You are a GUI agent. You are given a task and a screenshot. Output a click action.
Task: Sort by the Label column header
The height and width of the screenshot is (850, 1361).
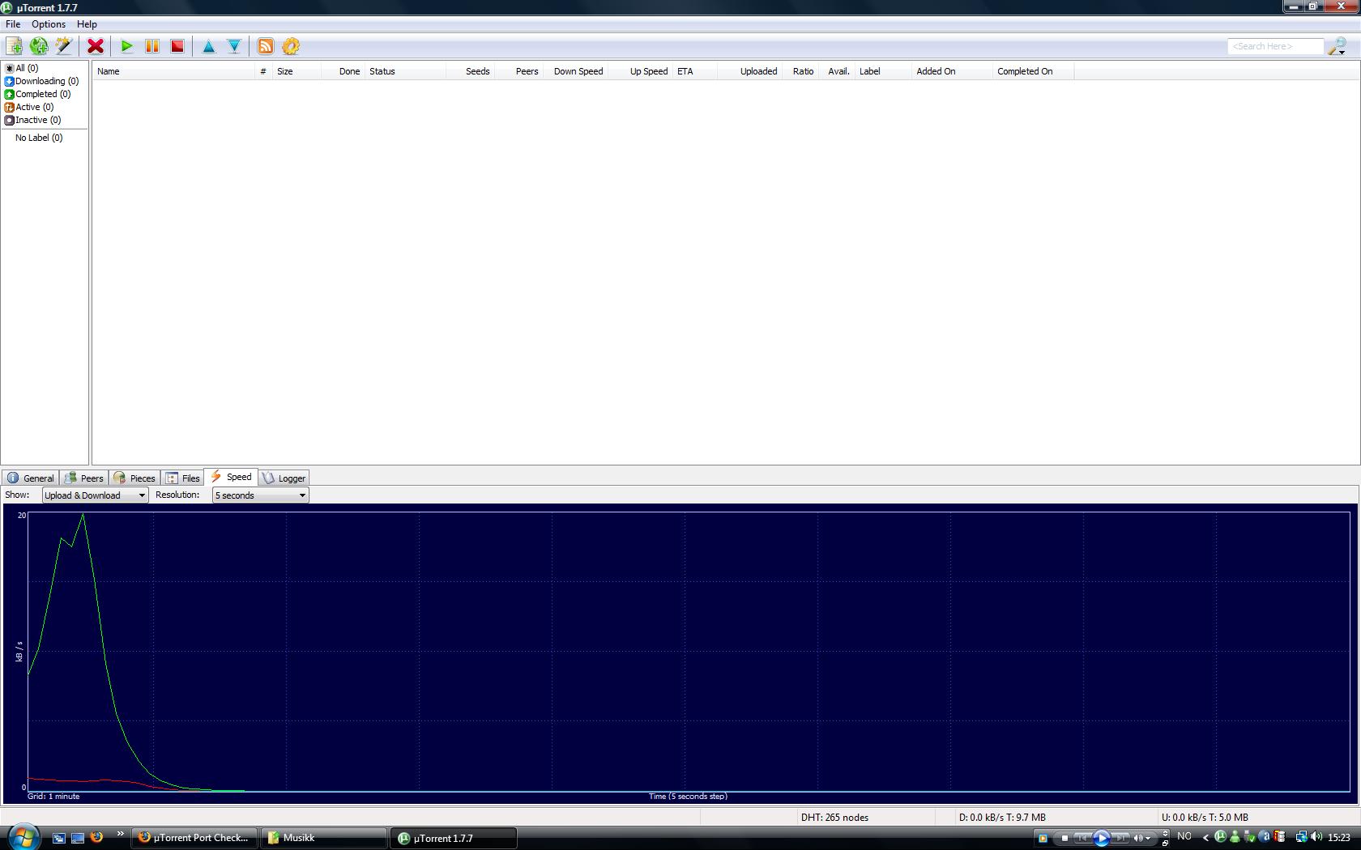pyautogui.click(x=884, y=71)
